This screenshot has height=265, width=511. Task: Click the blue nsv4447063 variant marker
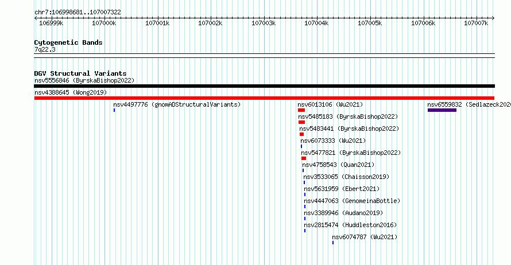pyautogui.click(x=305, y=206)
